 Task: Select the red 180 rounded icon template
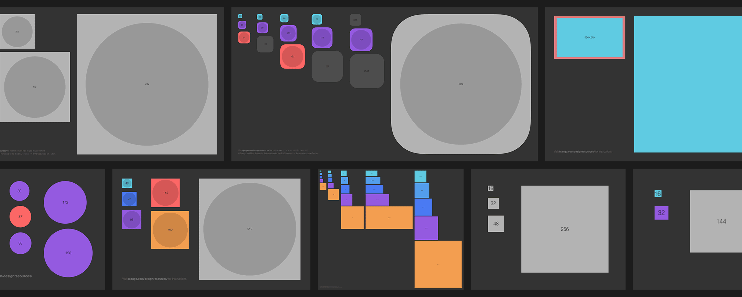[x=292, y=56]
